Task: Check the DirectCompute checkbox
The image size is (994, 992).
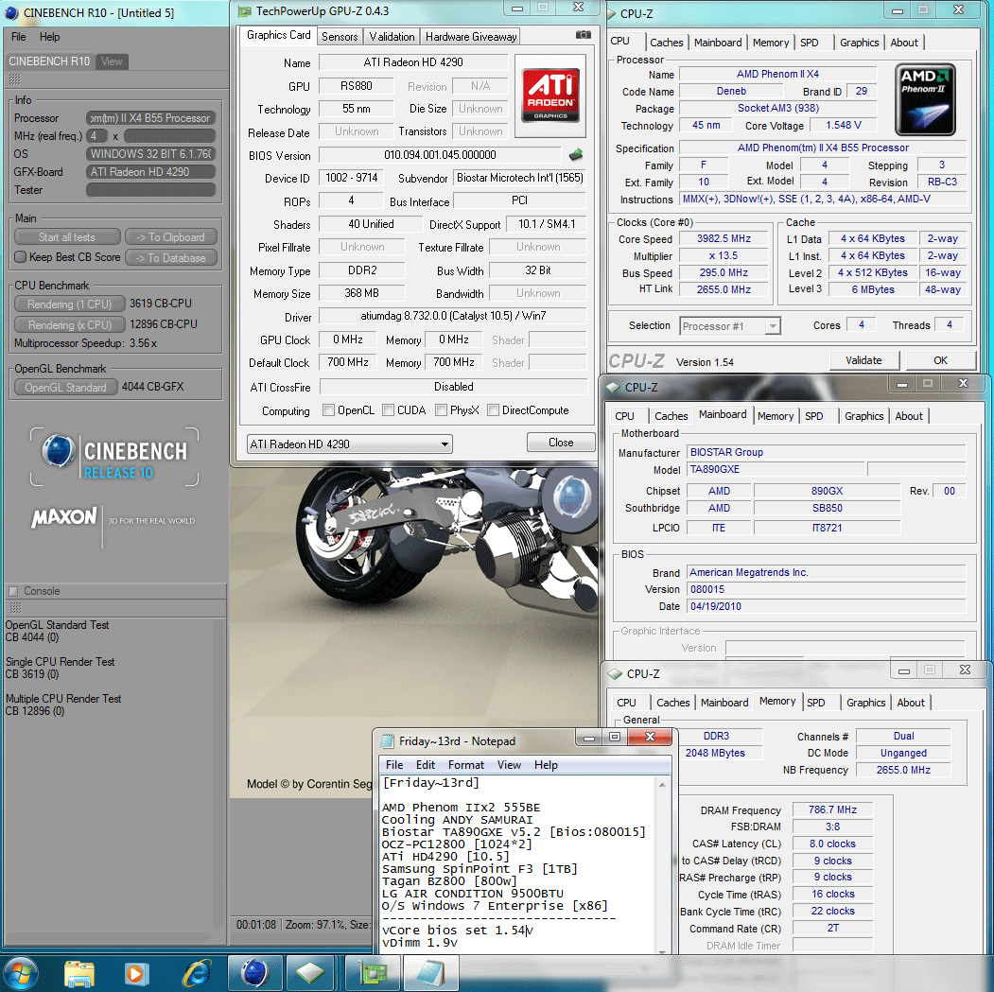Action: tap(494, 410)
